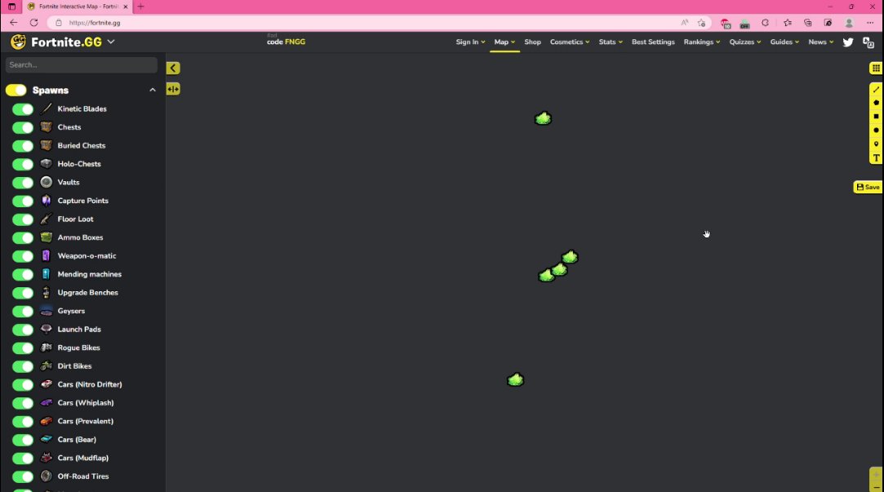
Task: Open a new browser tab
Action: (x=141, y=7)
